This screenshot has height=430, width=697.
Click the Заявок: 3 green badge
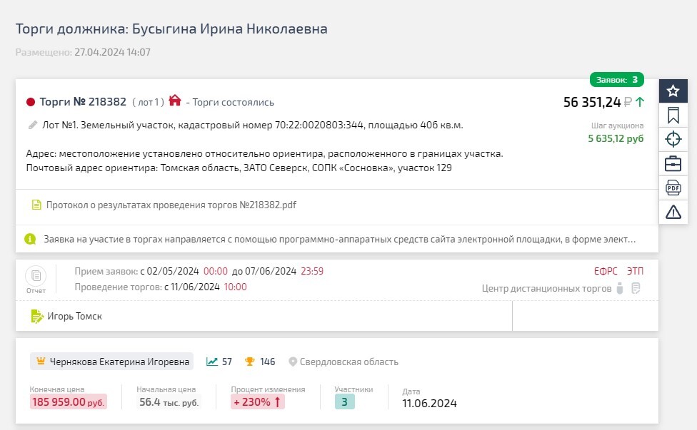tap(616, 80)
